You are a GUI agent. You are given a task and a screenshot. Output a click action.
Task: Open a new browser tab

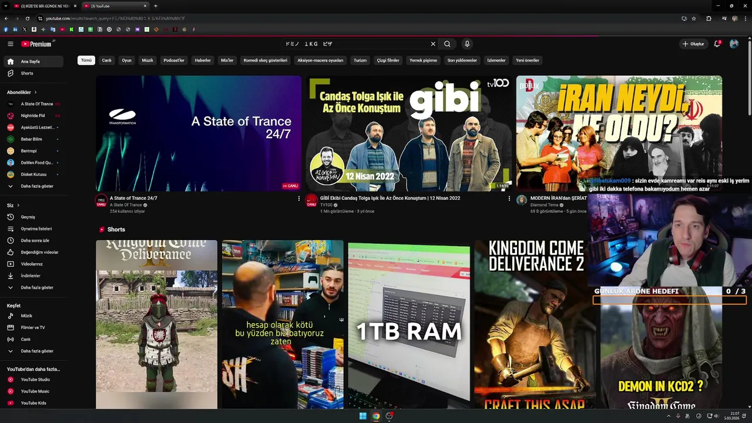pos(155,6)
